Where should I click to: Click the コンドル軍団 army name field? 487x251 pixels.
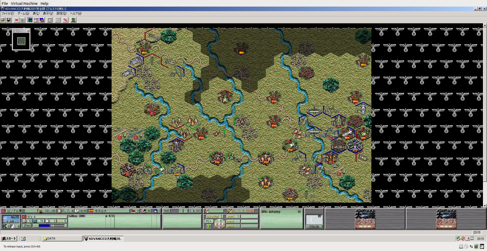(x=22, y=211)
